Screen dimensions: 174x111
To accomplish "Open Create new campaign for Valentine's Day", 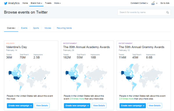I will (x=20, y=106).
